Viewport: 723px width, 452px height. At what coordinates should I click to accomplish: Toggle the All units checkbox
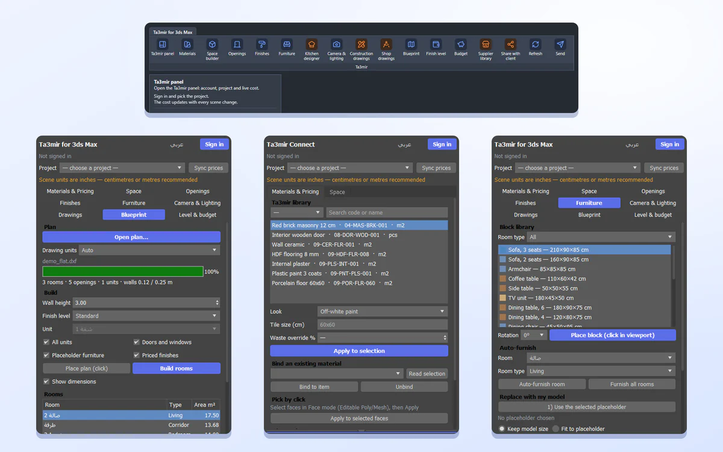tap(46, 342)
